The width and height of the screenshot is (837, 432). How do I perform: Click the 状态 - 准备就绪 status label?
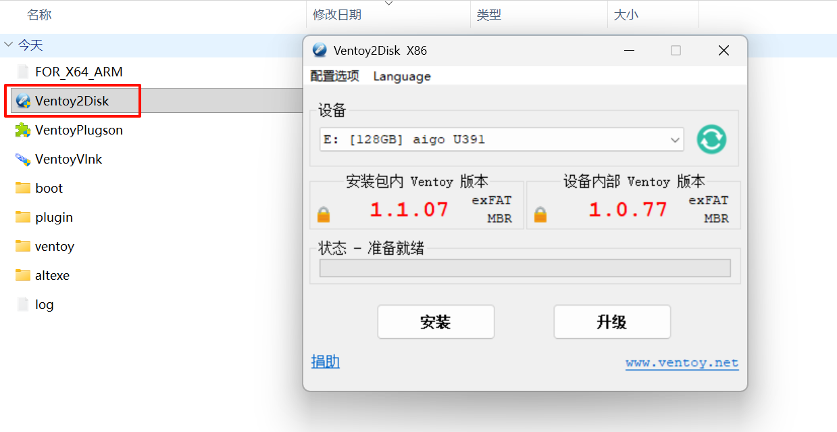coord(372,248)
